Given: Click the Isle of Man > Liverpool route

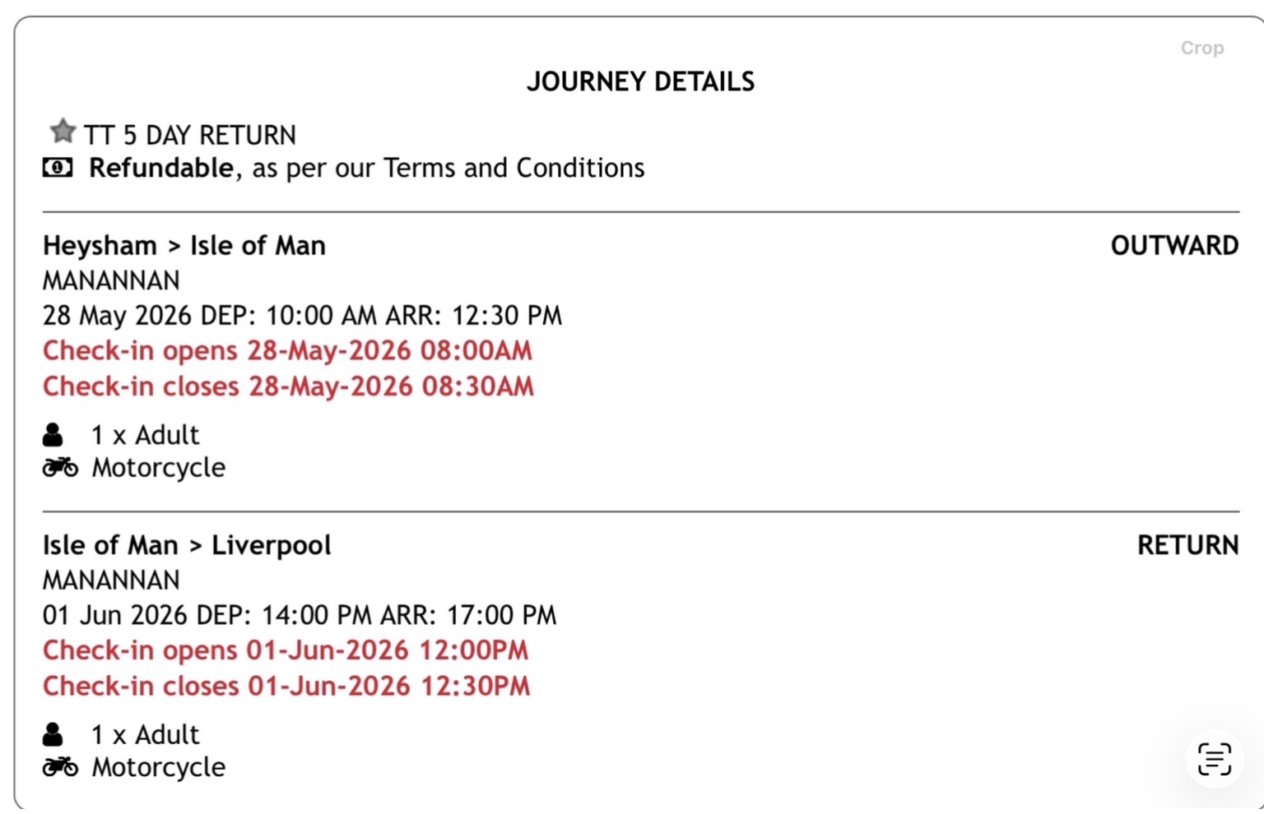Looking at the screenshot, I should pyautogui.click(x=187, y=545).
